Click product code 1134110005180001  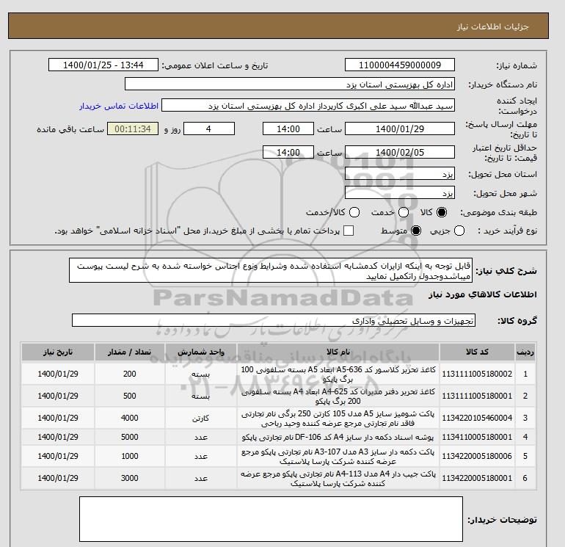pyautogui.click(x=477, y=437)
